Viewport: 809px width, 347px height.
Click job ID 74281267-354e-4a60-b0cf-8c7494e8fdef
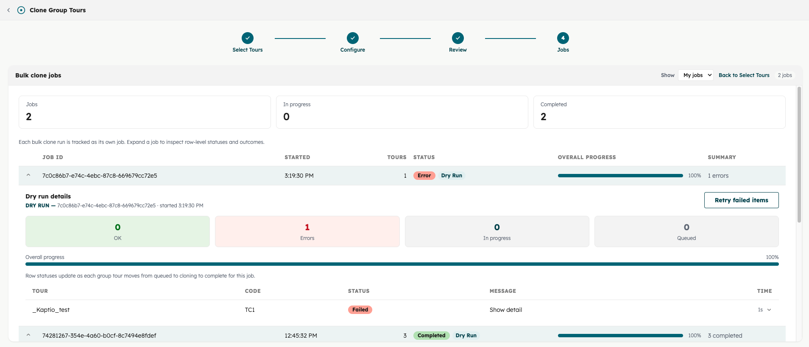pos(99,336)
